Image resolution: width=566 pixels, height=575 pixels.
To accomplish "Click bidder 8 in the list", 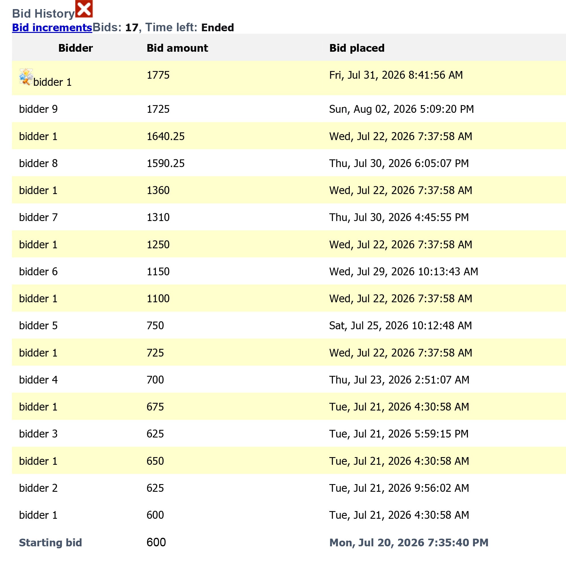I will click(x=38, y=163).
